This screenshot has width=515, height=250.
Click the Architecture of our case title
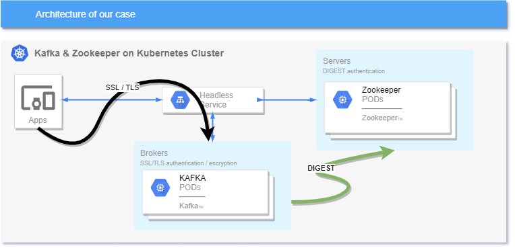coord(86,14)
